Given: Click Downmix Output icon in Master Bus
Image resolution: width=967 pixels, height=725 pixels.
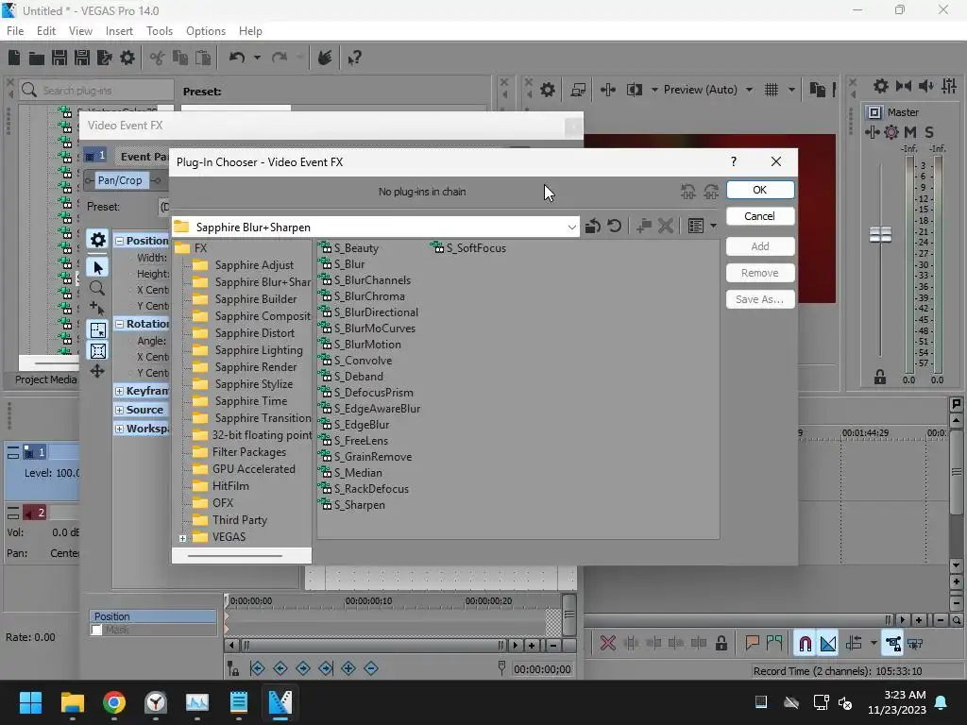Looking at the screenshot, I should [904, 86].
